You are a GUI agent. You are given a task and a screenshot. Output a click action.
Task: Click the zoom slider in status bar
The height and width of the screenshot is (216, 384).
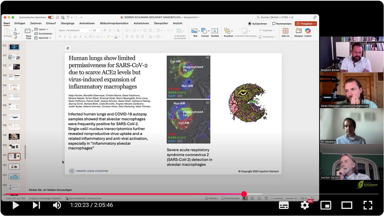284,198
